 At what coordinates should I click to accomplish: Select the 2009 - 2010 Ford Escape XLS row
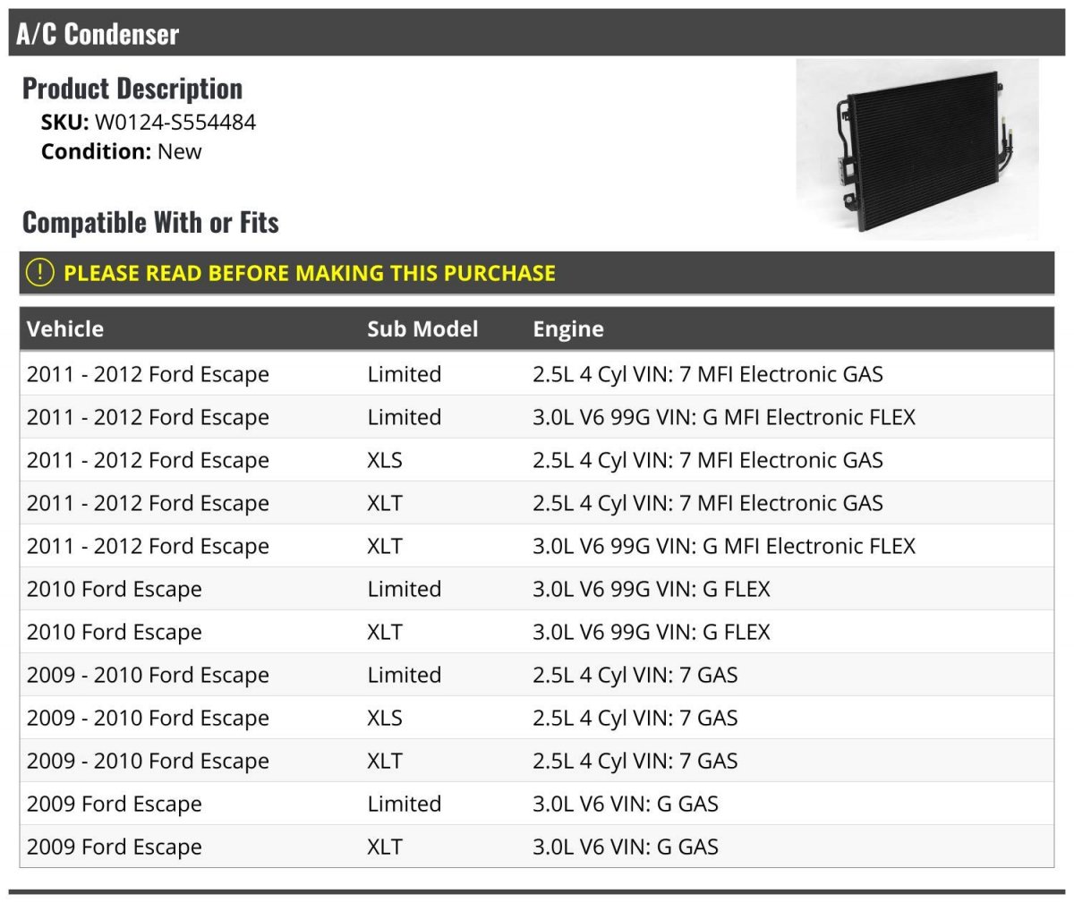(537, 718)
